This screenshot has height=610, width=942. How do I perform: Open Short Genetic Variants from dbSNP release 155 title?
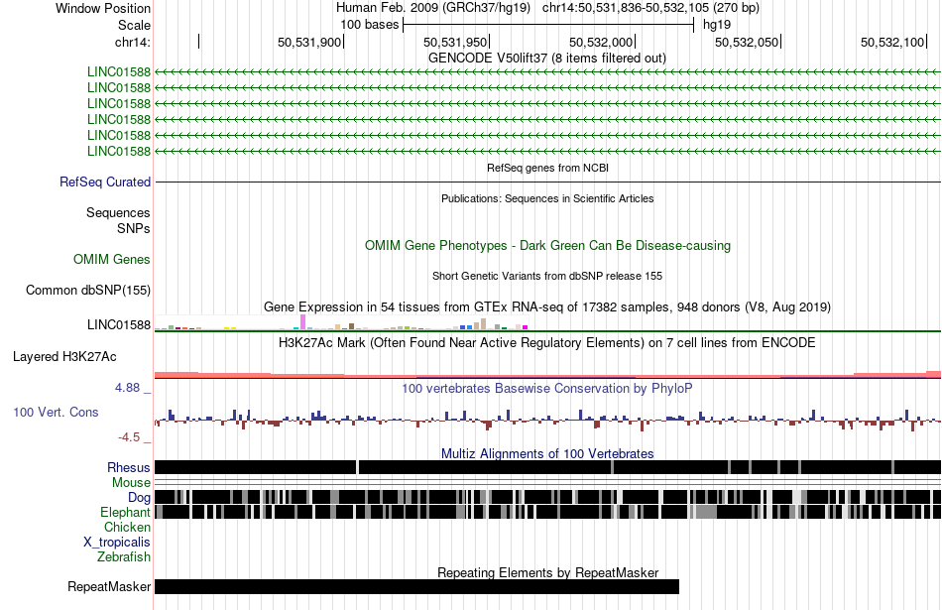click(547, 276)
